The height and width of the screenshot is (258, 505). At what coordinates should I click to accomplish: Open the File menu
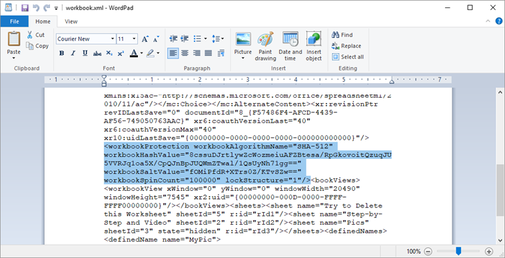pos(15,21)
